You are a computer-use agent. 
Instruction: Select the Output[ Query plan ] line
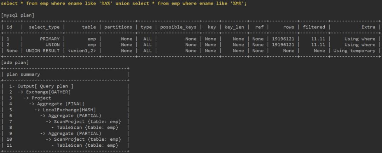[x=45, y=86]
